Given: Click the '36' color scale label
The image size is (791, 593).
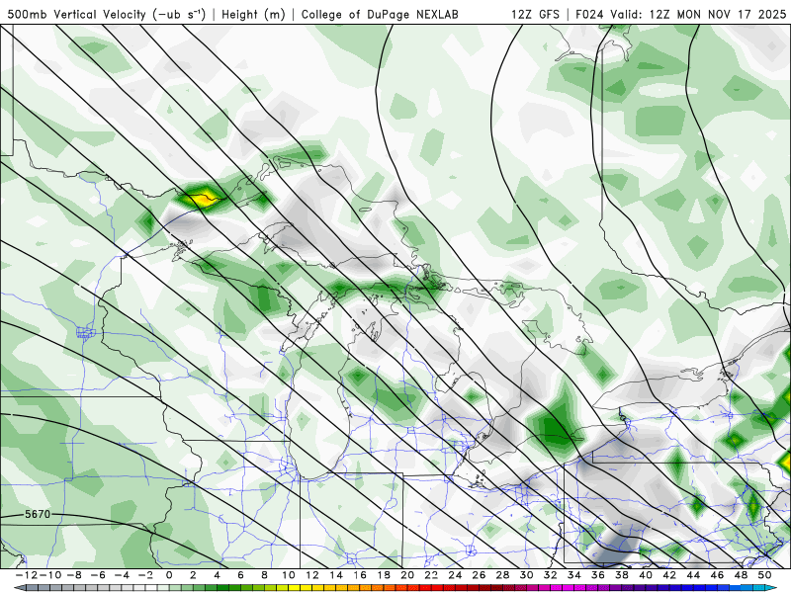Looking at the screenshot, I should 598,575.
